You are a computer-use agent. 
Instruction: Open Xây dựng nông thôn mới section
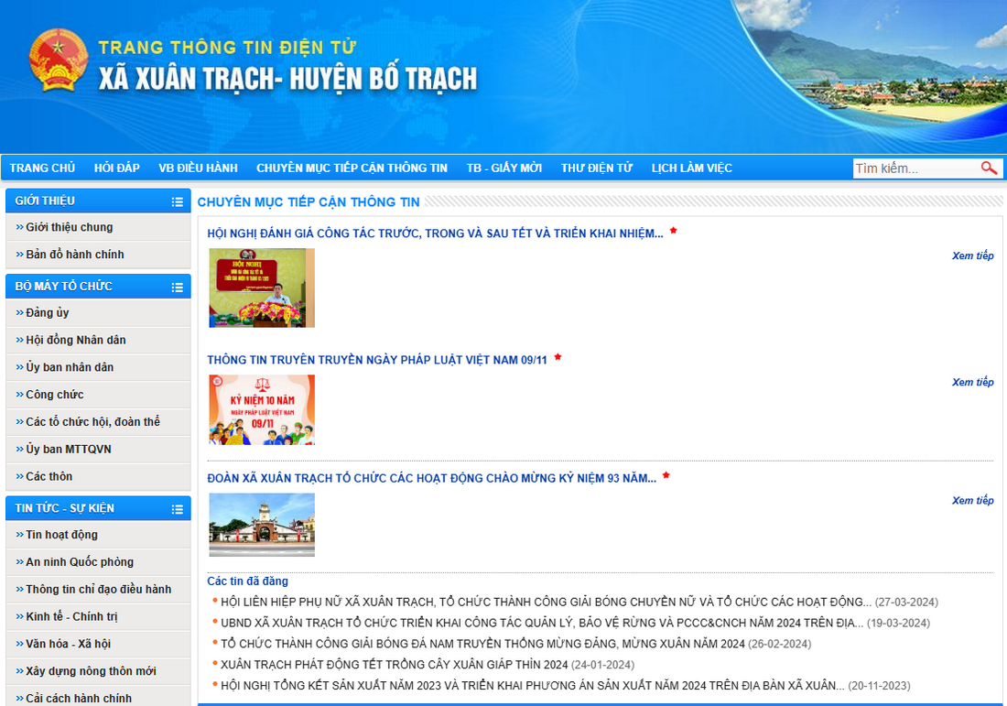click(91, 671)
